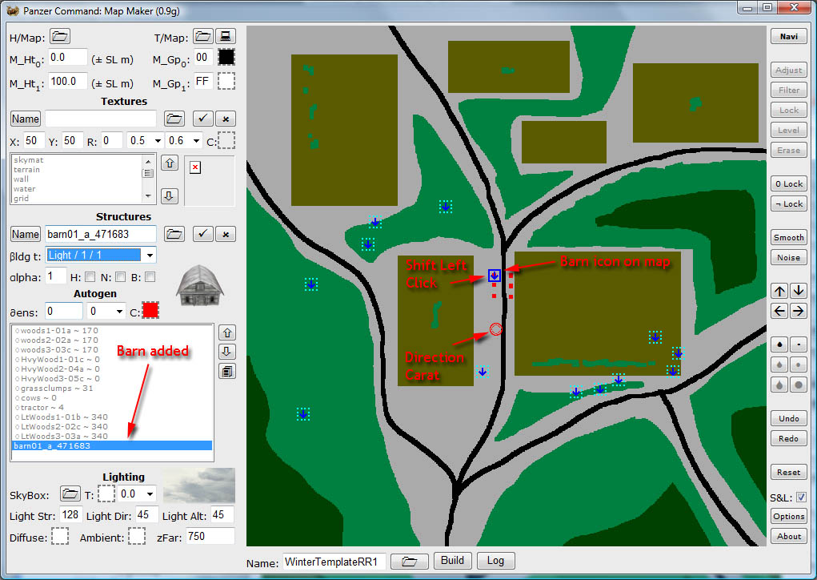Click the zFar input field
The height and width of the screenshot is (580, 817).
(x=210, y=536)
